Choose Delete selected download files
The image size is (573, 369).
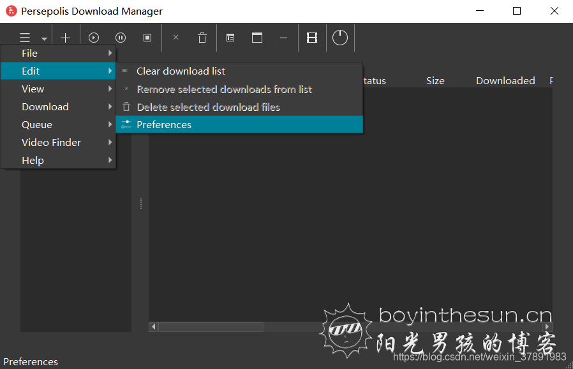(x=239, y=107)
